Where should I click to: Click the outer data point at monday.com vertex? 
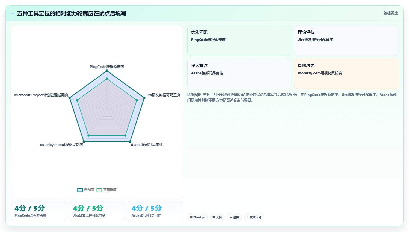84,142
